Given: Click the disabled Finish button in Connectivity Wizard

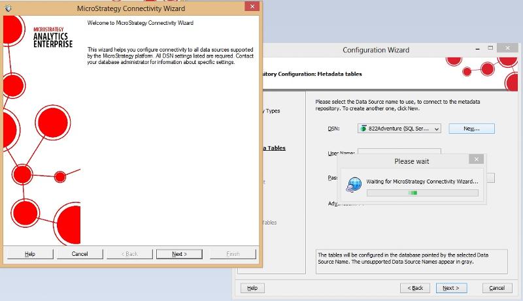Looking at the screenshot, I should pyautogui.click(x=233, y=254).
